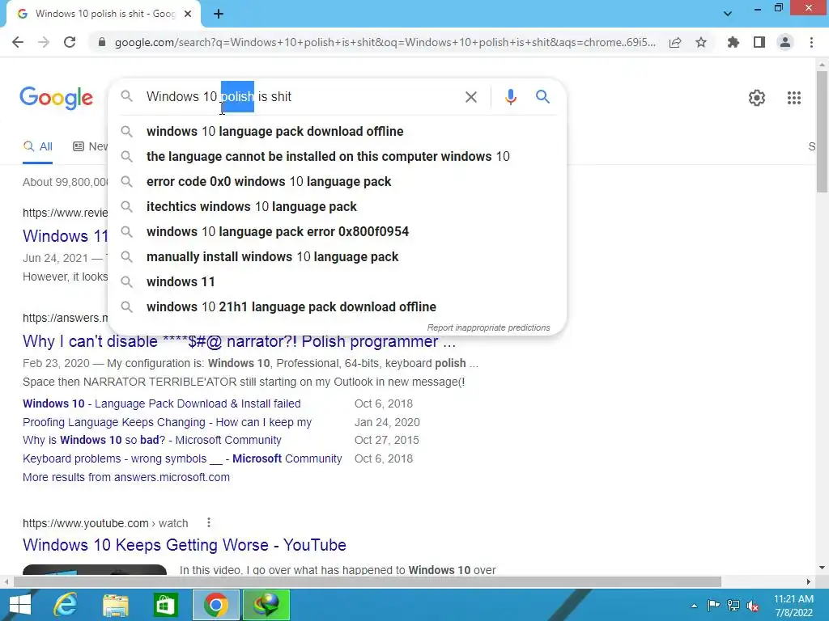The image size is (829, 621).
Task: Open File Explorer from the taskbar
Action: 116,605
